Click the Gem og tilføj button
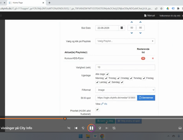 pyautogui.click(x=105, y=121)
